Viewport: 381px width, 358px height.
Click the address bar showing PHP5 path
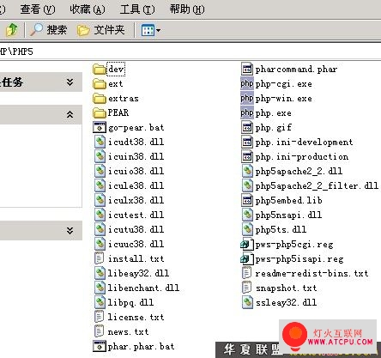coord(190,52)
